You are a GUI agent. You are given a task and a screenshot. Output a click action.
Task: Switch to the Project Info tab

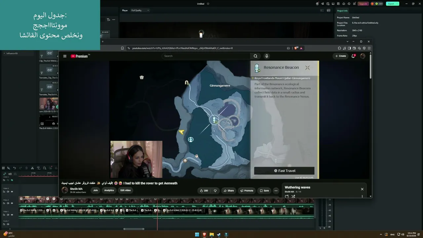tap(342, 11)
